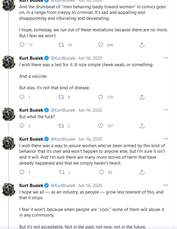Reply to the tweet showing 3 replies
Image resolution: width=177 pixels, height=229 pixels.
tap(22, 172)
